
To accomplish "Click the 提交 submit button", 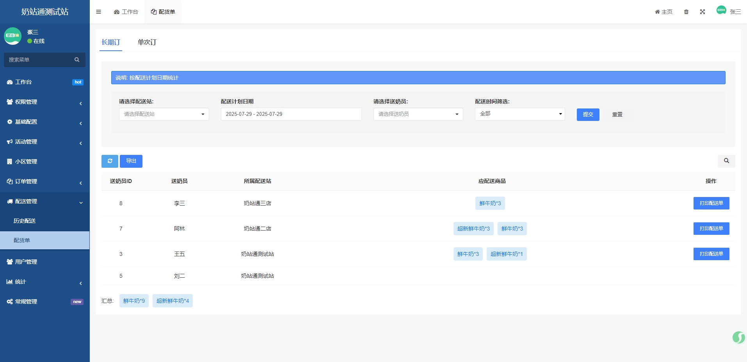I will click(x=588, y=114).
